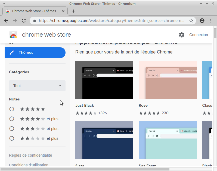This screenshot has height=171, width=217.
Task: Expand the Catégories Tout dropdown
Action: point(37,86)
